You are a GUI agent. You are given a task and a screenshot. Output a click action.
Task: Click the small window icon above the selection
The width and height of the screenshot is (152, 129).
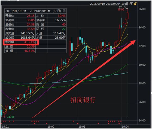(121, 7)
